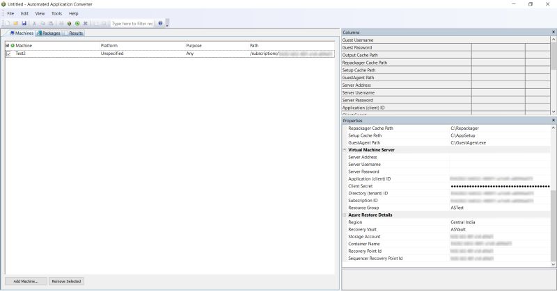Click the blue X stop toolbar icon

click(x=85, y=24)
